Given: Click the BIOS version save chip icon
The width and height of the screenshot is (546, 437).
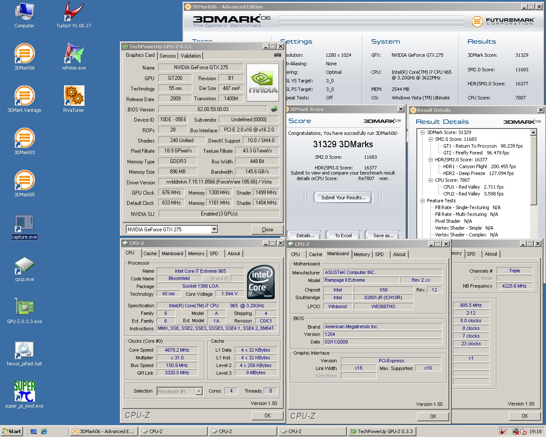Looking at the screenshot, I should [274, 109].
